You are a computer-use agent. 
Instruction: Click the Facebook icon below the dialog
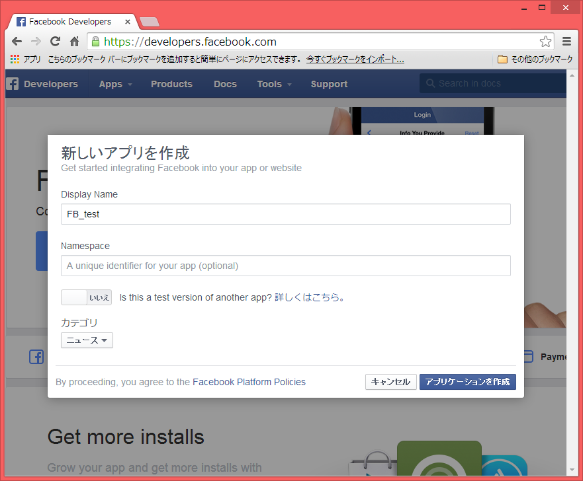(x=36, y=357)
